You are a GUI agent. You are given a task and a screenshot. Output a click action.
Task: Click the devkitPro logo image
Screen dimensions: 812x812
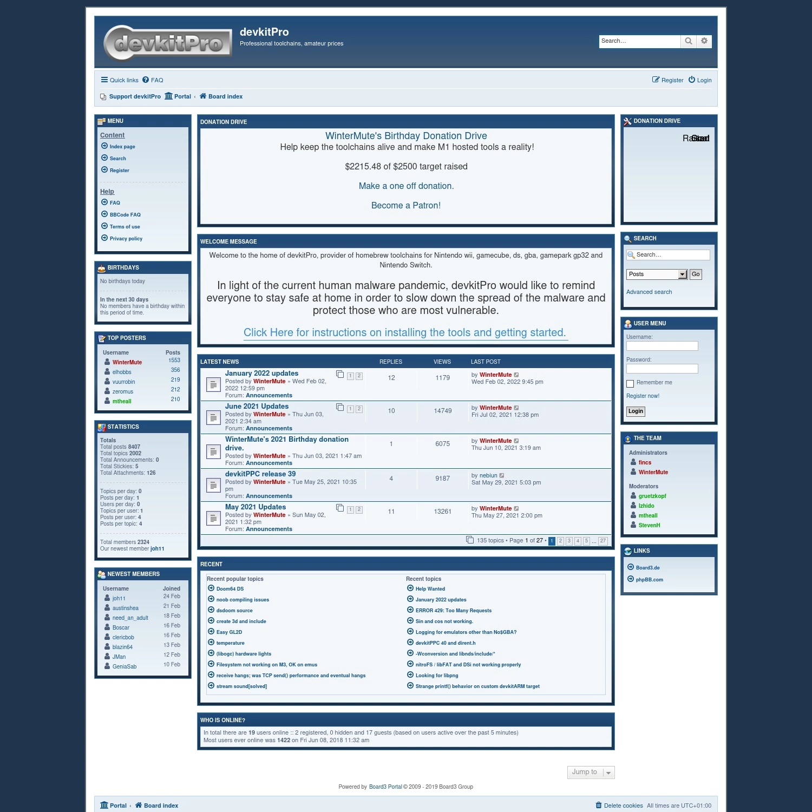(x=167, y=42)
